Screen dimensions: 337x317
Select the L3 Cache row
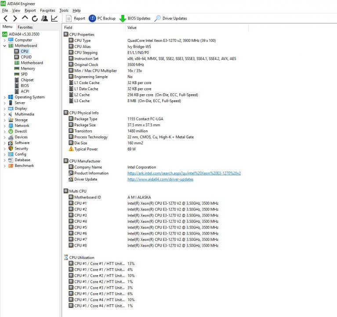(125, 101)
